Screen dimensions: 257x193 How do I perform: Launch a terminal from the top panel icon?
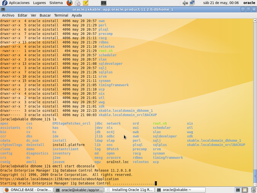pos(104,3)
